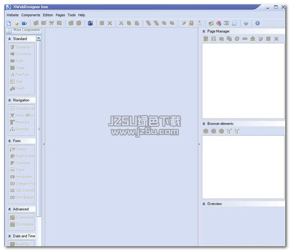Open the Components menu
290x251 pixels.
(31, 15)
